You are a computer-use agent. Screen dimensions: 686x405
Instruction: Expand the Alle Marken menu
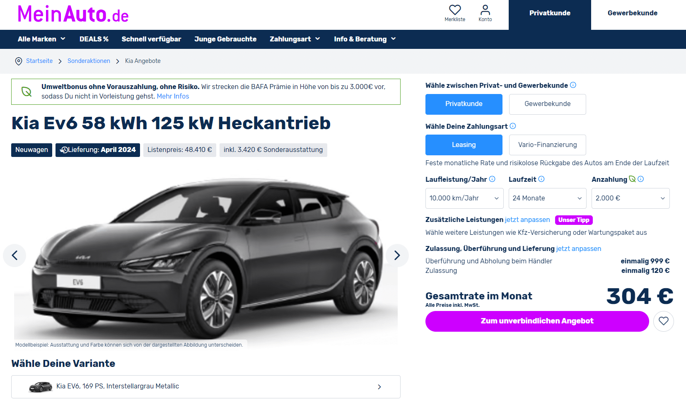pos(41,39)
